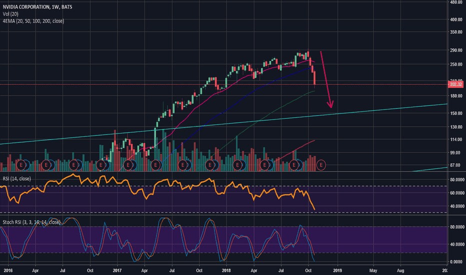Screen dimensions: 466x275
Task: Click the 60.0000 RSI axis label
Action: point(457,192)
